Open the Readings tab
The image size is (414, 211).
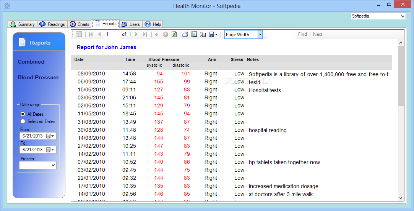pyautogui.click(x=52, y=24)
